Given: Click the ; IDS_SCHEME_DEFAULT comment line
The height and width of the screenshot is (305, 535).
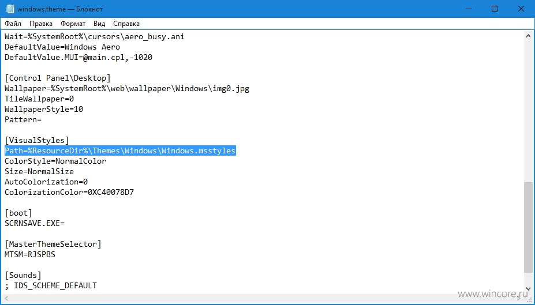Looking at the screenshot, I should pyautogui.click(x=51, y=285).
